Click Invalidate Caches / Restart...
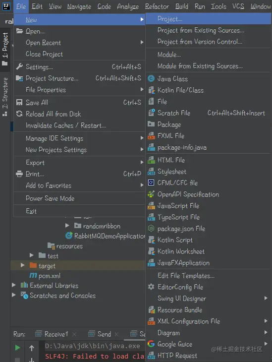Image resolution: width=272 pixels, height=362 pixels. [x=66, y=125]
